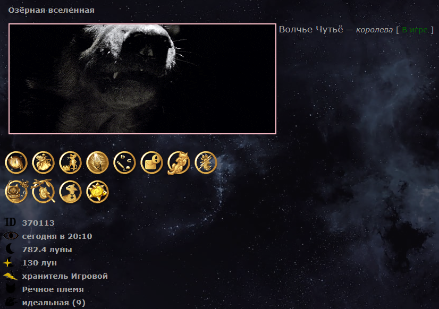The width and height of the screenshot is (439, 309).
Task: Select the crossed-out bug medal
Action: (x=206, y=162)
